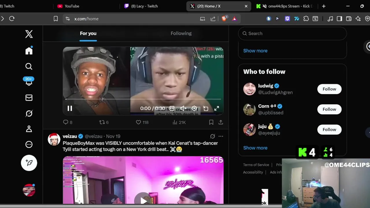The image size is (370, 208).
Task: Open the @upblissed handle
Action: point(271,113)
